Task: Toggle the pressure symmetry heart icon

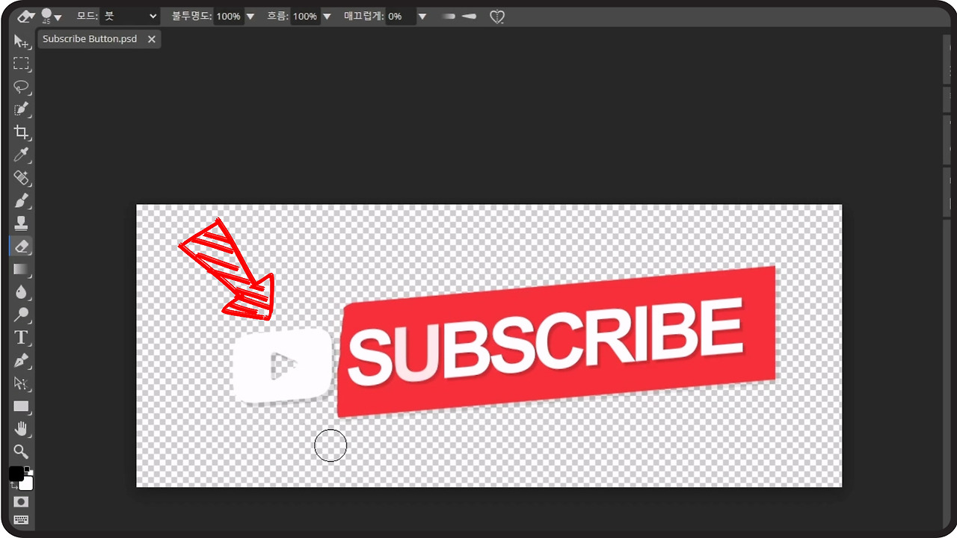Action: pyautogui.click(x=497, y=16)
